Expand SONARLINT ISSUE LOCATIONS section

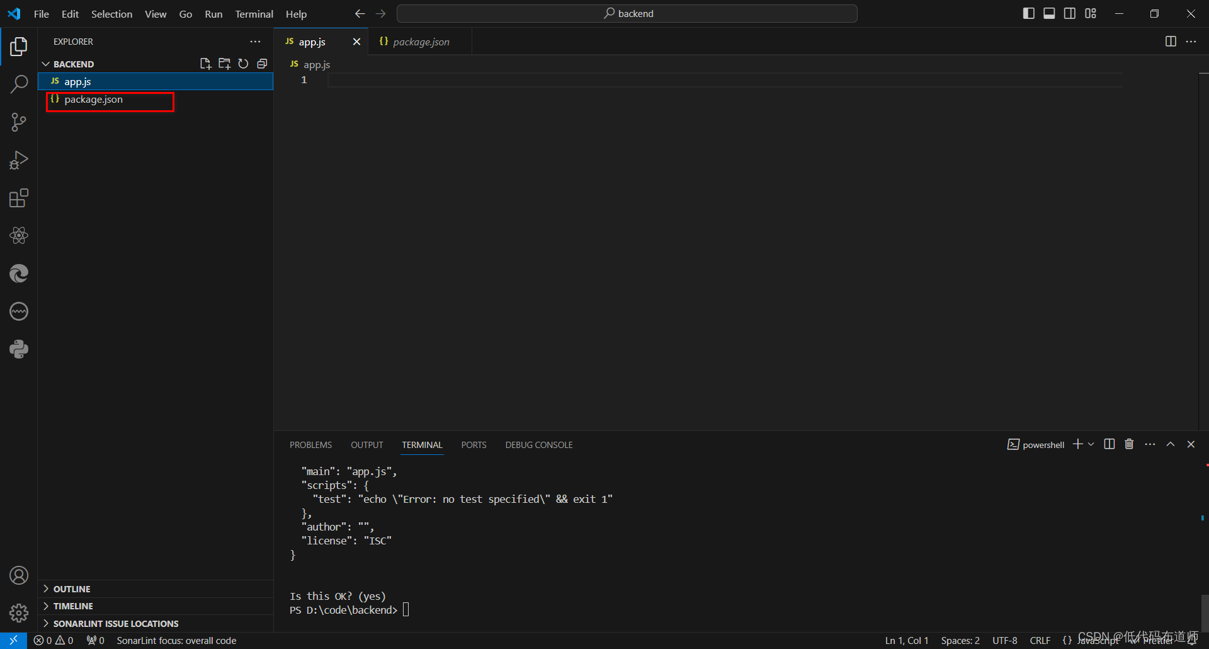tap(156, 624)
